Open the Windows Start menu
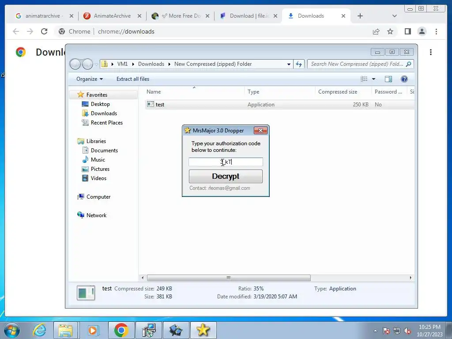Viewport: 452px width, 339px height. [12, 330]
